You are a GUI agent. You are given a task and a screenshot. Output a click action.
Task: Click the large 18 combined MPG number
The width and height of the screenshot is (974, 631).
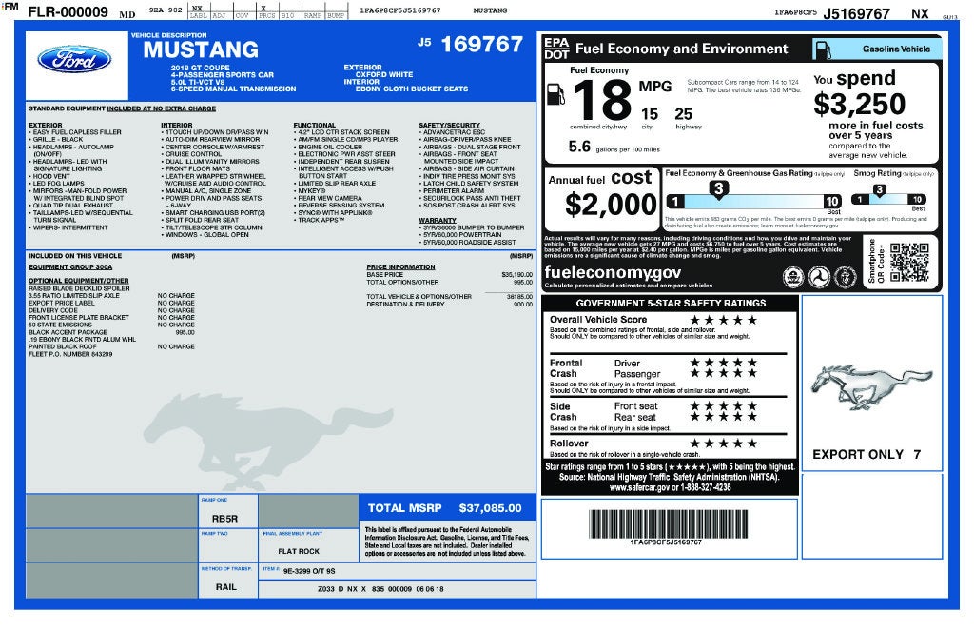coord(601,101)
